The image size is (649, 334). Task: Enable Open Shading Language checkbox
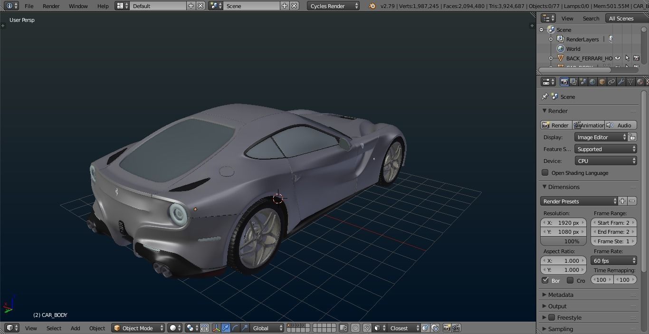click(x=545, y=172)
